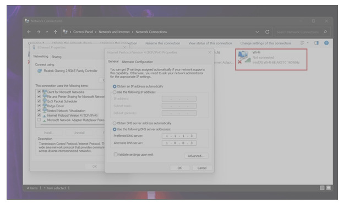The image size is (343, 203).
Task: Toggle QoS Packet Scheduler checkbox
Action: [x=39, y=101]
